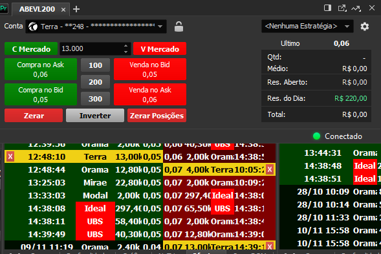The width and height of the screenshot is (381, 254).
Task: Select the 13:33:03 Modal bid row
Action: point(83,195)
